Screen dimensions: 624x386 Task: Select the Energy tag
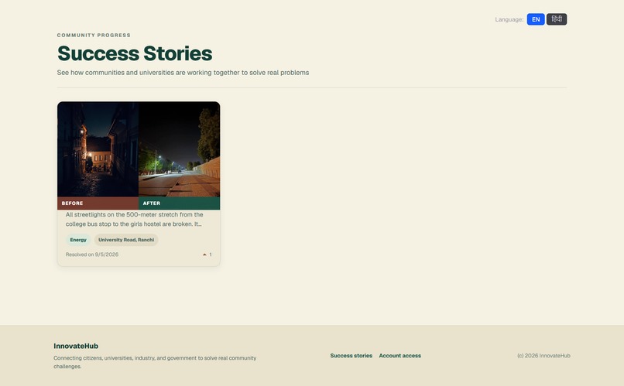[x=78, y=240]
